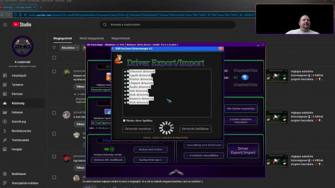
Task: Open the Tartalom content icon in sidebar
Action: click(x=5, y=85)
